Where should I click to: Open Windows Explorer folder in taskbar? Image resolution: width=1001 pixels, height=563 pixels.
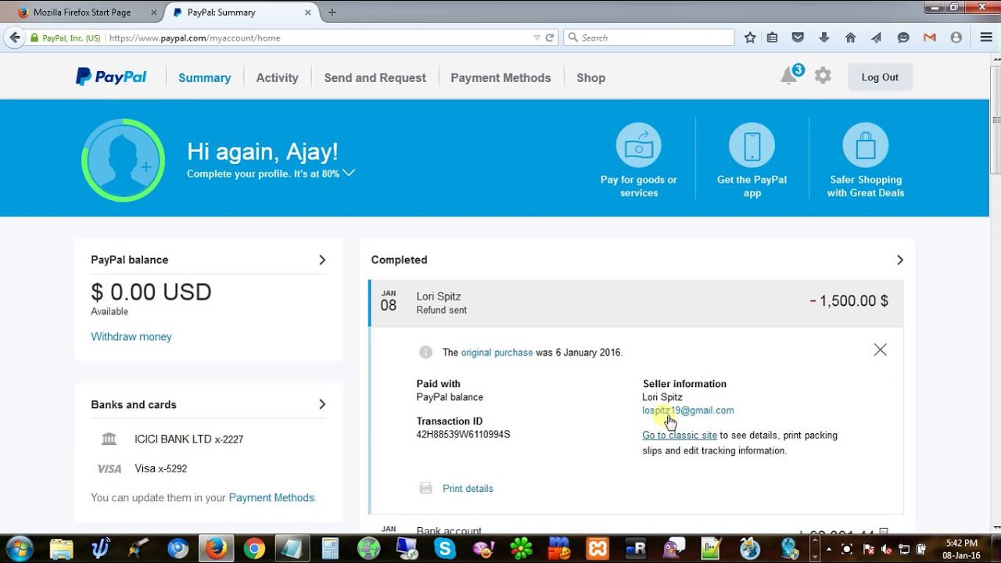coord(61,548)
